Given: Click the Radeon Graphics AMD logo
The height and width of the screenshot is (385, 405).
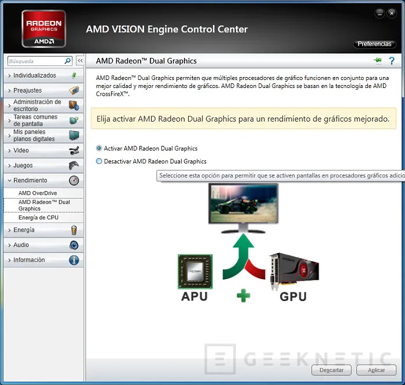Looking at the screenshot, I should tap(43, 29).
